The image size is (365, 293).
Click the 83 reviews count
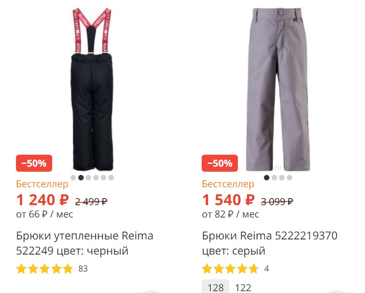click(83, 269)
